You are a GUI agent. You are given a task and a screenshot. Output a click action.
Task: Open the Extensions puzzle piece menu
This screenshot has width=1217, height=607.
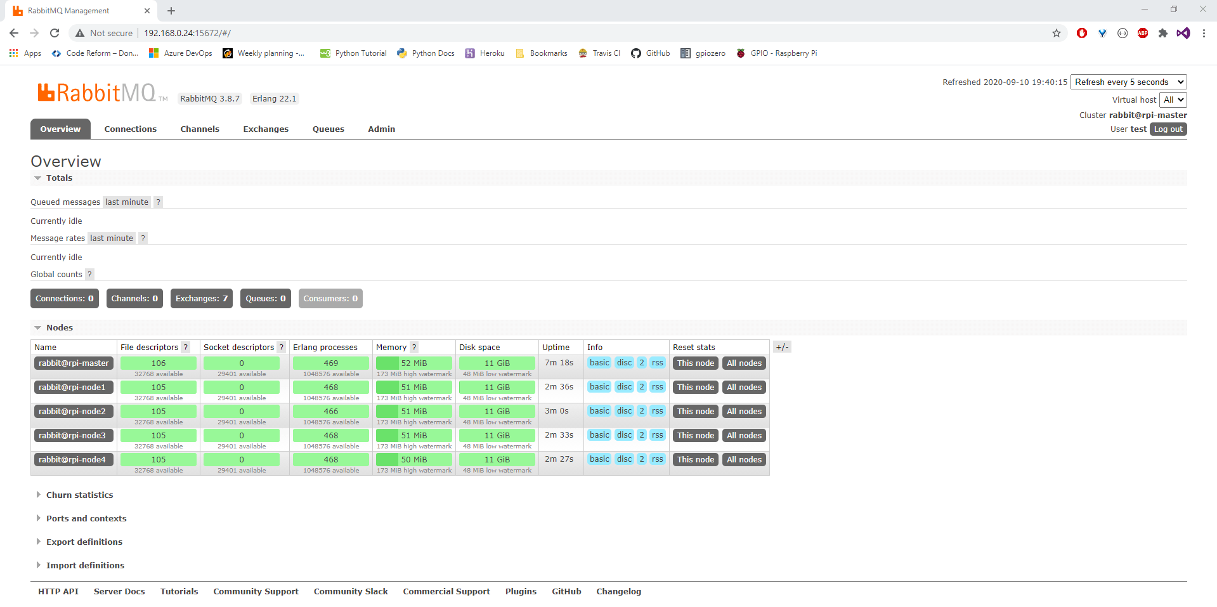(1163, 33)
